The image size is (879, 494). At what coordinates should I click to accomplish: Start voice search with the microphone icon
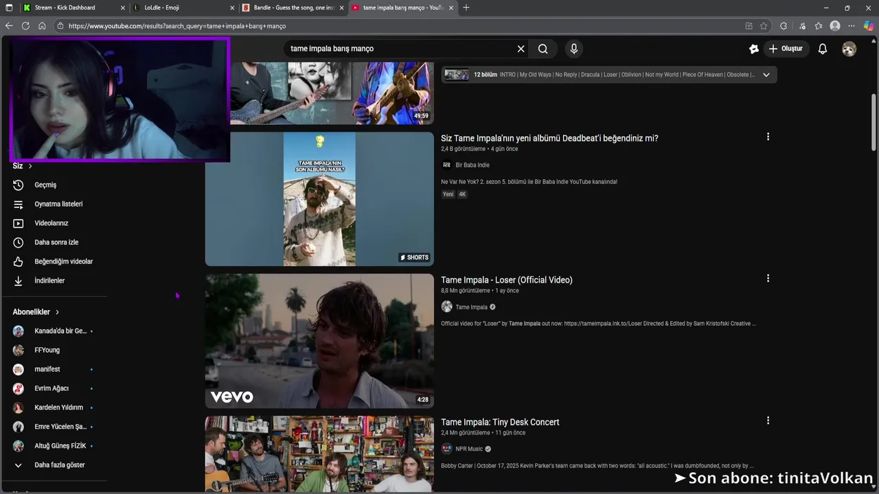573,49
